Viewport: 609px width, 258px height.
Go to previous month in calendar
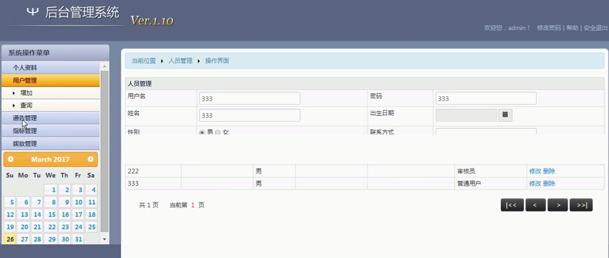point(10,159)
